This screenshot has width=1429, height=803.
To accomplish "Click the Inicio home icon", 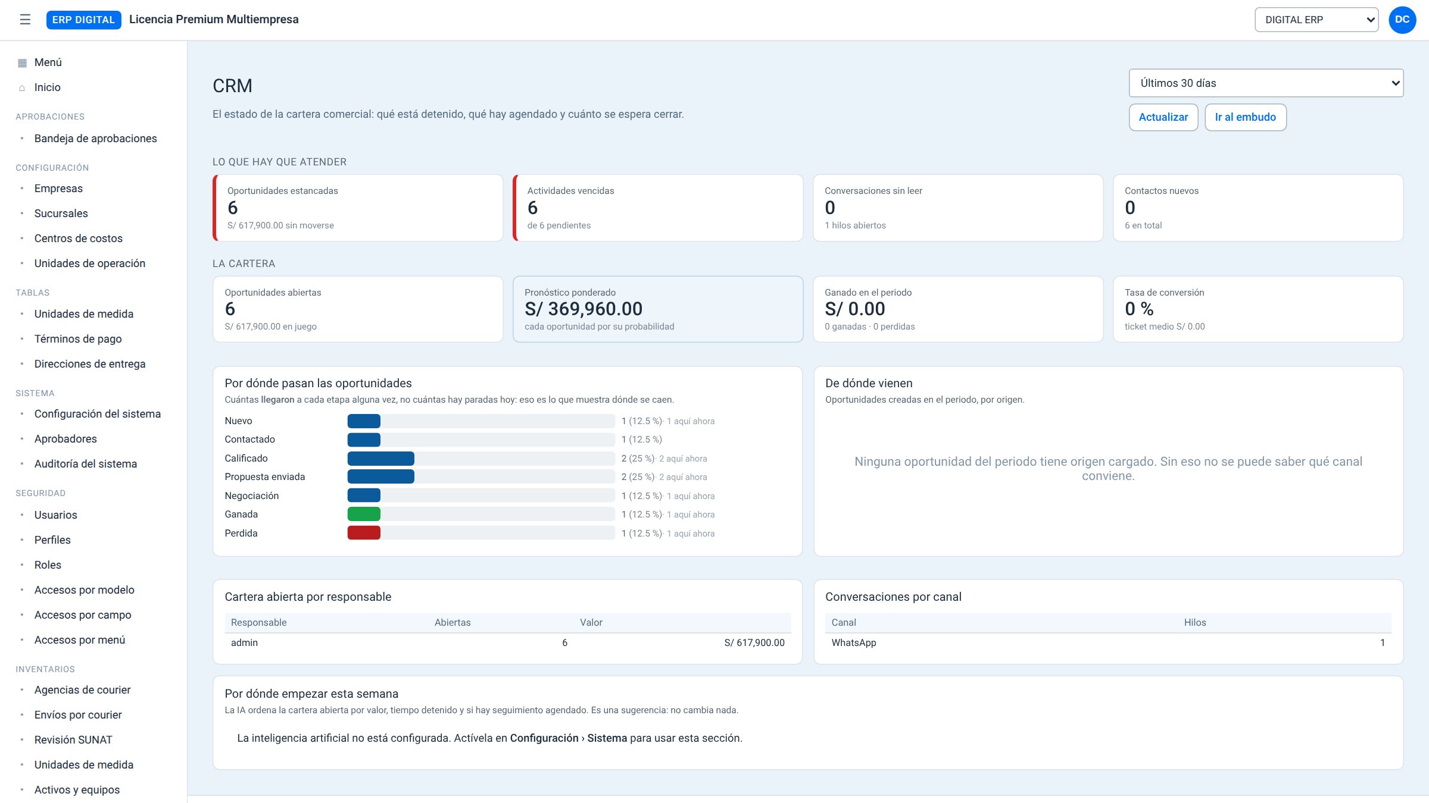I will [x=23, y=87].
